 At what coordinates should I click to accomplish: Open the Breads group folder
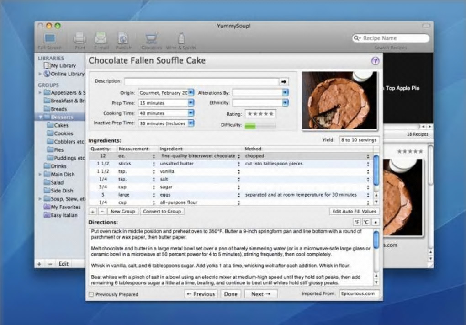(55, 109)
